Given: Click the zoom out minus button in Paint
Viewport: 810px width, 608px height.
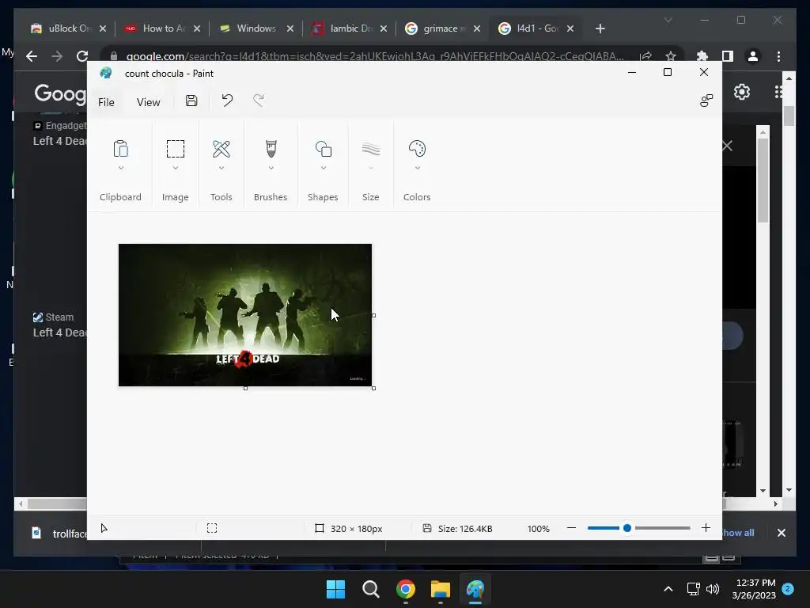Looking at the screenshot, I should point(571,528).
